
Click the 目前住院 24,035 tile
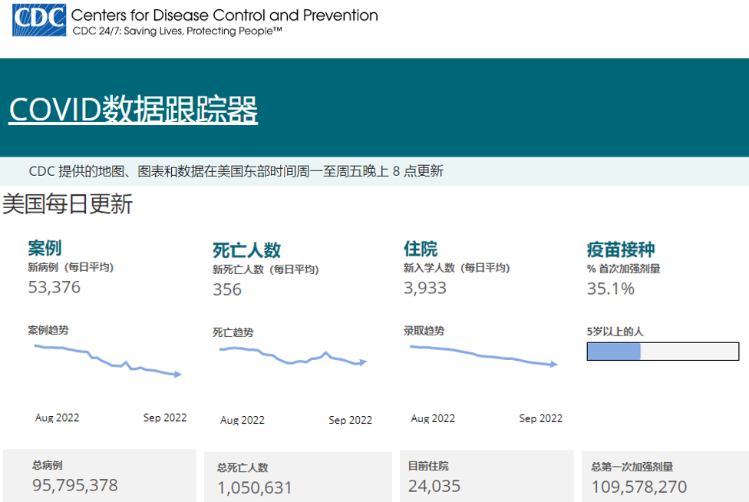(487, 476)
